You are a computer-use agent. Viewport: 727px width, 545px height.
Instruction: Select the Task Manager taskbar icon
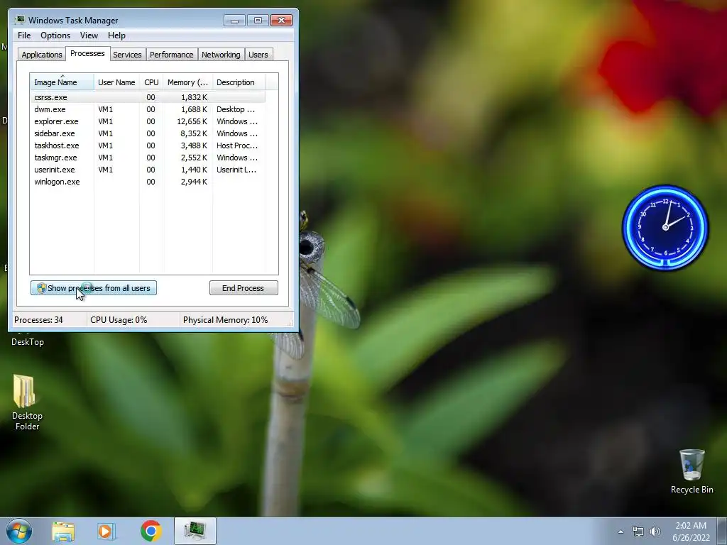[195, 531]
